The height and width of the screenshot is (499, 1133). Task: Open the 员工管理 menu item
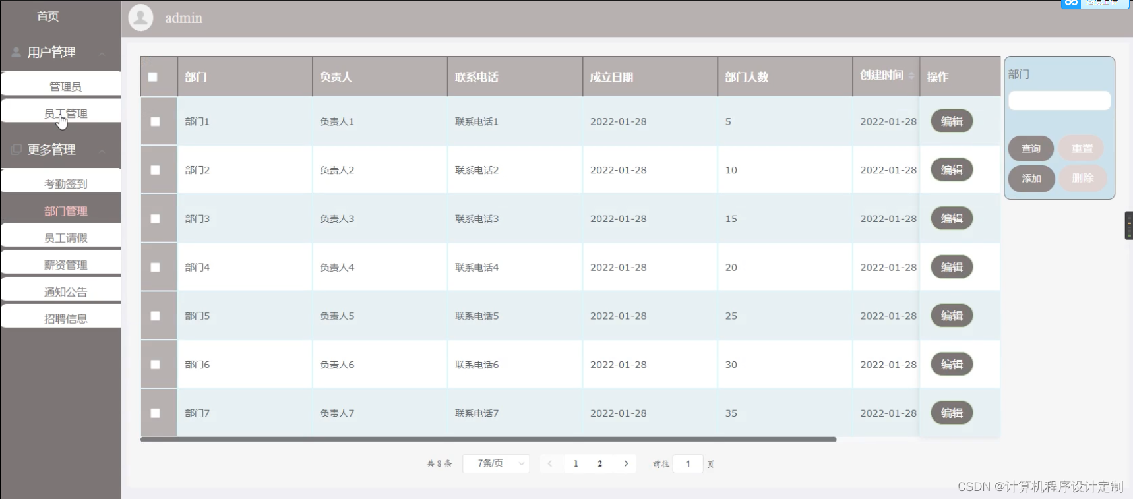point(61,111)
